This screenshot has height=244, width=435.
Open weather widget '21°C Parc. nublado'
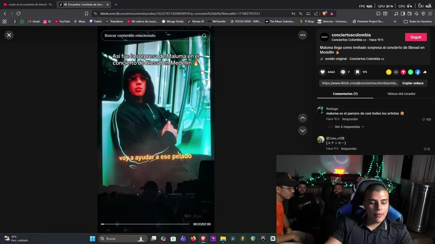click(x=16, y=239)
